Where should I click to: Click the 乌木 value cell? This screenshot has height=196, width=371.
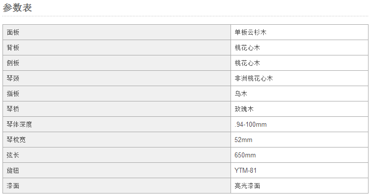tap(299, 94)
